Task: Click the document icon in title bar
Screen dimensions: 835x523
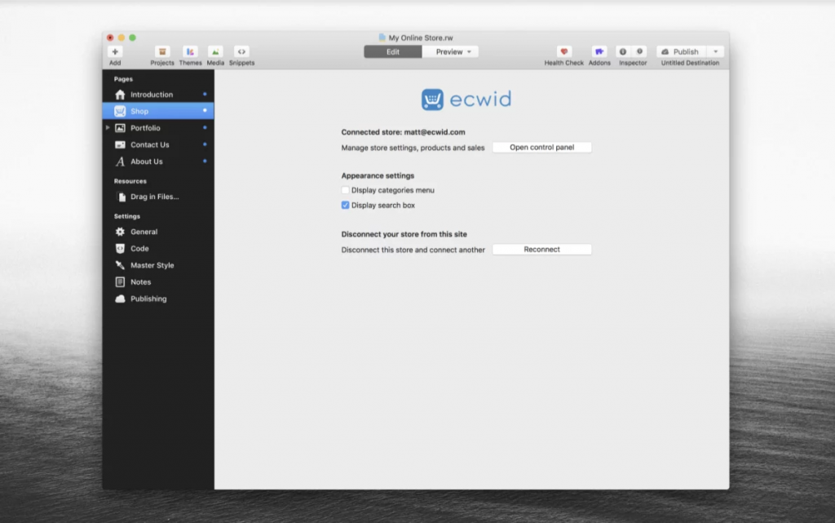Action: pyautogui.click(x=382, y=38)
